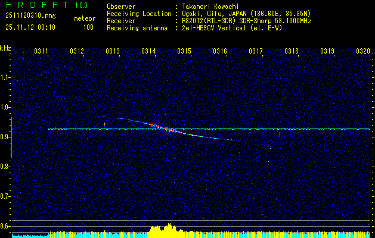Click the Receiving Location Ogaki, Gifu, JAPAN text
The width and height of the screenshot is (375, 238).
tap(246, 14)
